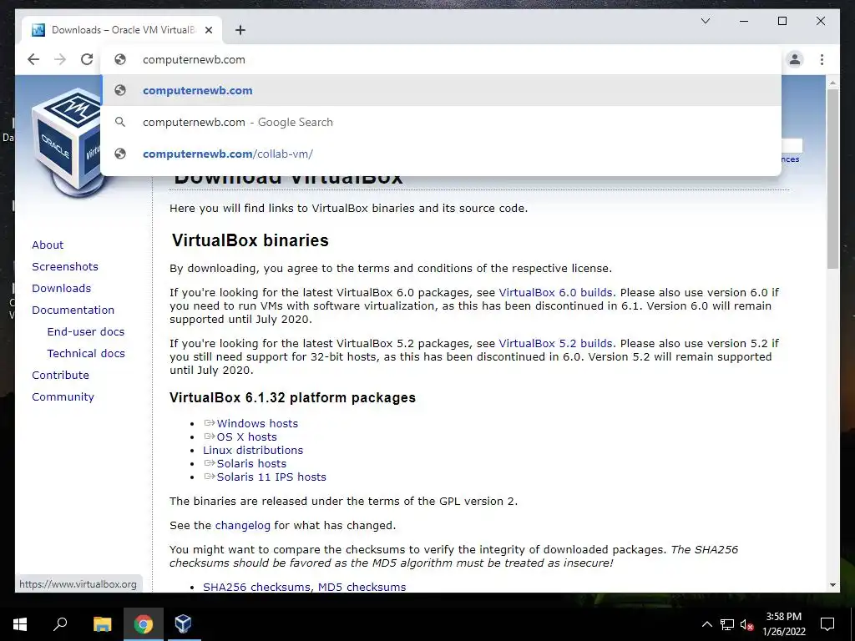This screenshot has height=641, width=855.
Task: Follow the VirtualBox 6.0 builds link
Action: (x=555, y=293)
